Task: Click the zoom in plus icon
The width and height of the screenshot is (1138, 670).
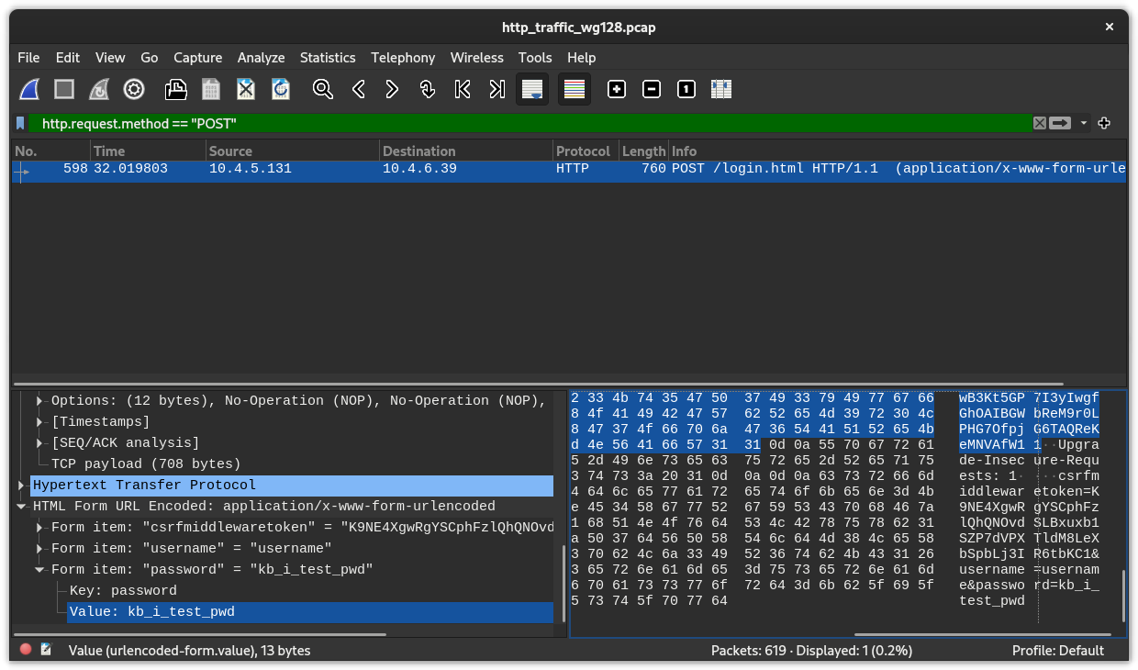Action: (x=617, y=89)
